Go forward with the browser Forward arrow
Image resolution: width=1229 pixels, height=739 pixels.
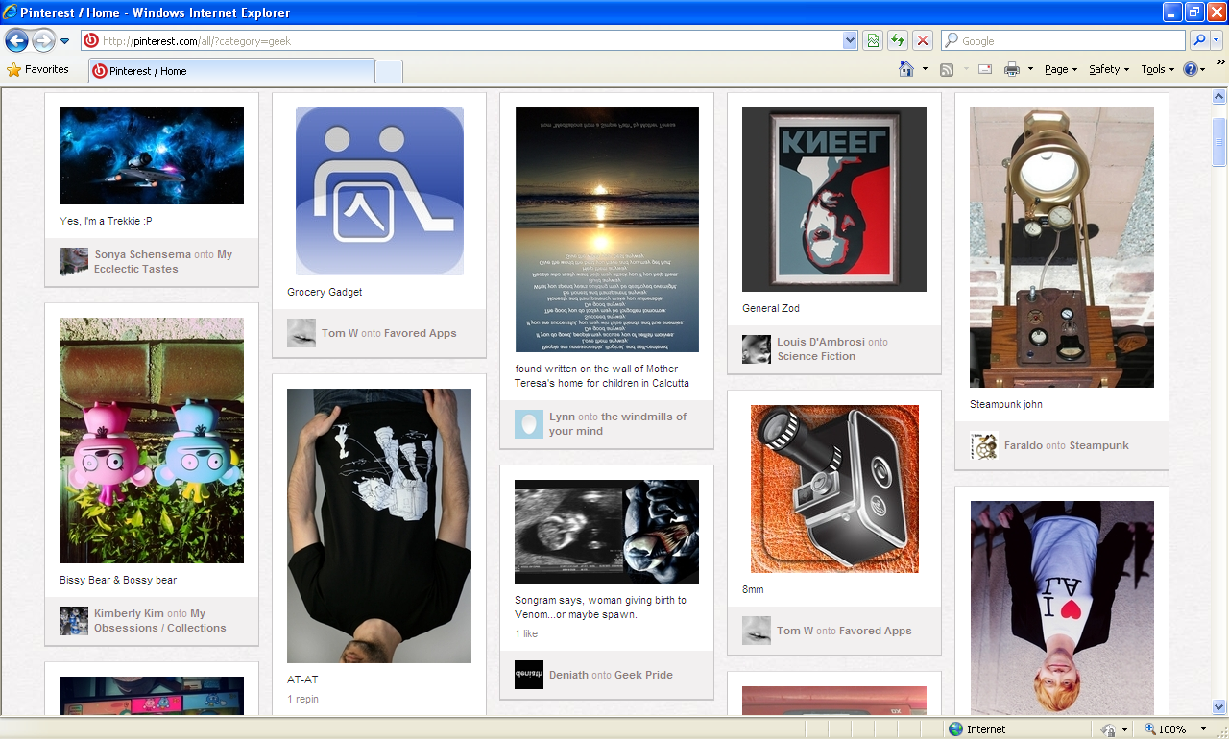(43, 40)
